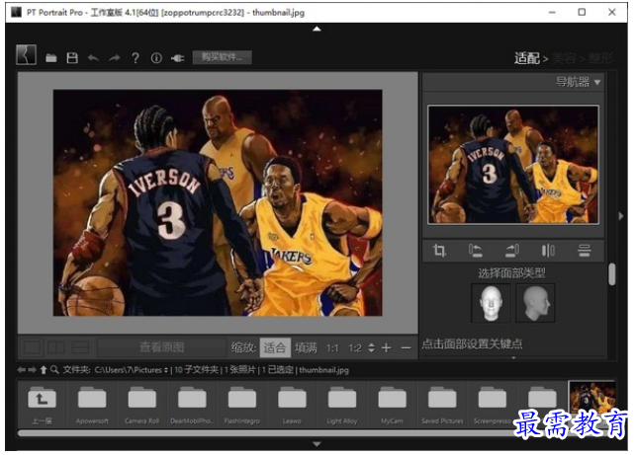Open the Screenpresso folder

click(x=492, y=405)
